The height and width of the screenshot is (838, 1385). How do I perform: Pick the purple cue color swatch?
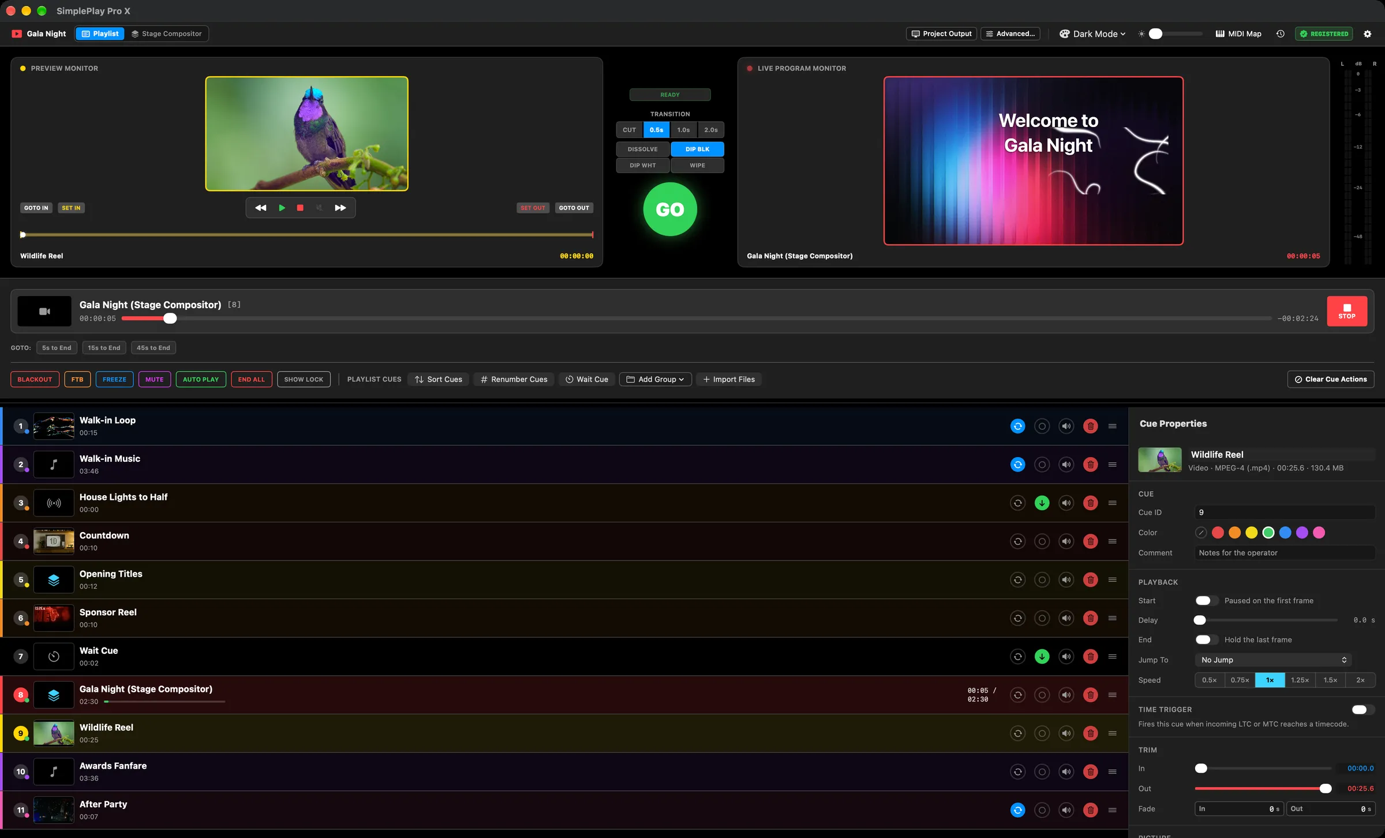click(1302, 533)
